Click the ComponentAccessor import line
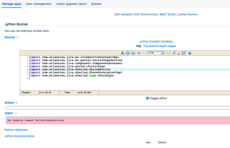 point(76,63)
